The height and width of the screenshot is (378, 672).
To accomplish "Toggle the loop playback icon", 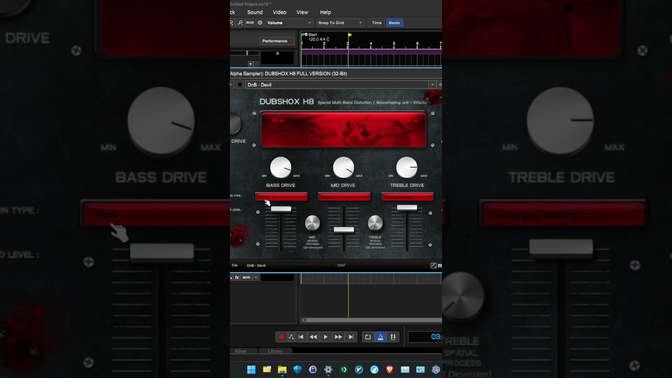I will (x=368, y=337).
